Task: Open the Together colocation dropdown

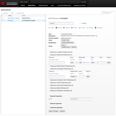Action: [74, 77]
